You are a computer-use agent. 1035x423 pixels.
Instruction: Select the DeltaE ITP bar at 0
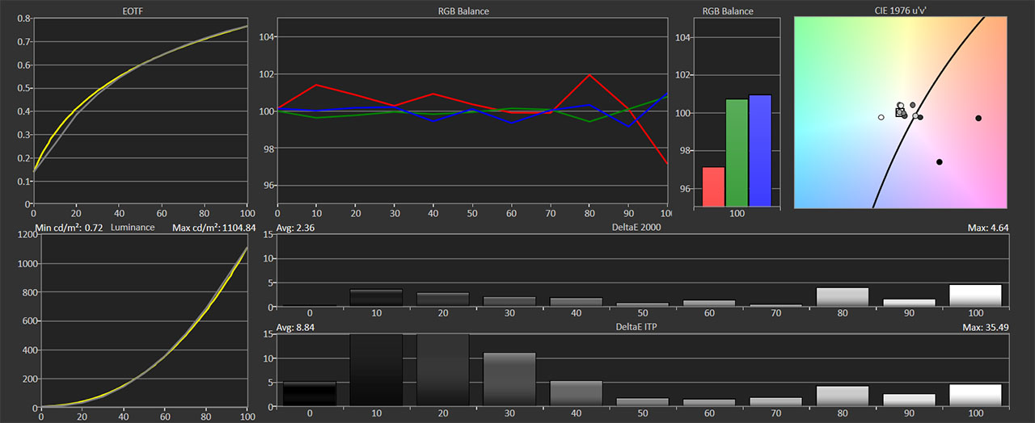pyautogui.click(x=309, y=394)
